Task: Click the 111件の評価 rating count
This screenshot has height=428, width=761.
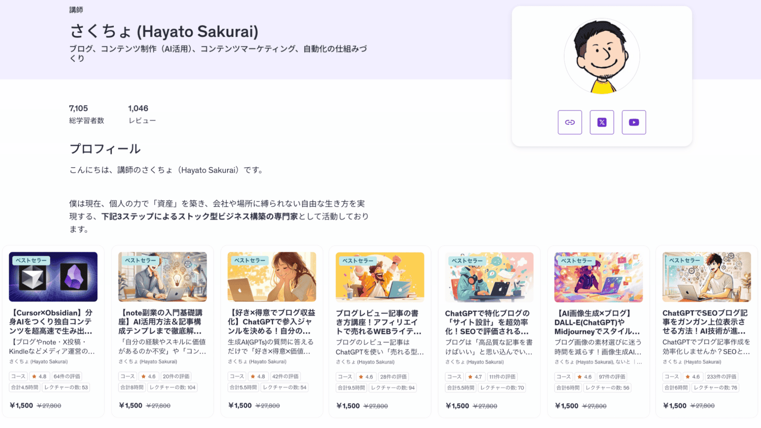Action: (x=502, y=377)
